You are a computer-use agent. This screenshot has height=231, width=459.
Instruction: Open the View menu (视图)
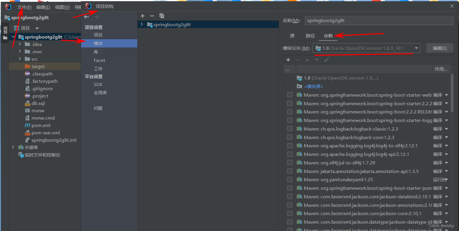62,7
